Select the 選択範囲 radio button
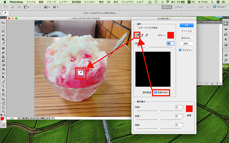The height and width of the screenshot is (143, 229). (140, 92)
